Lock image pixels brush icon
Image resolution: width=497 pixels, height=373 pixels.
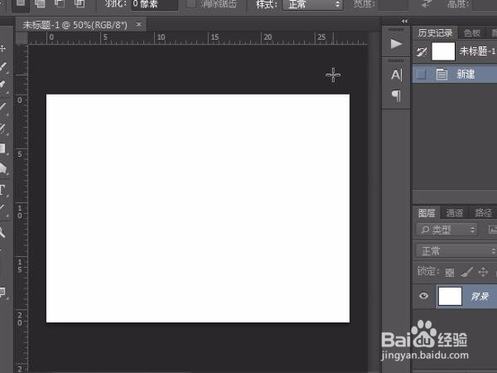pyautogui.click(x=466, y=272)
